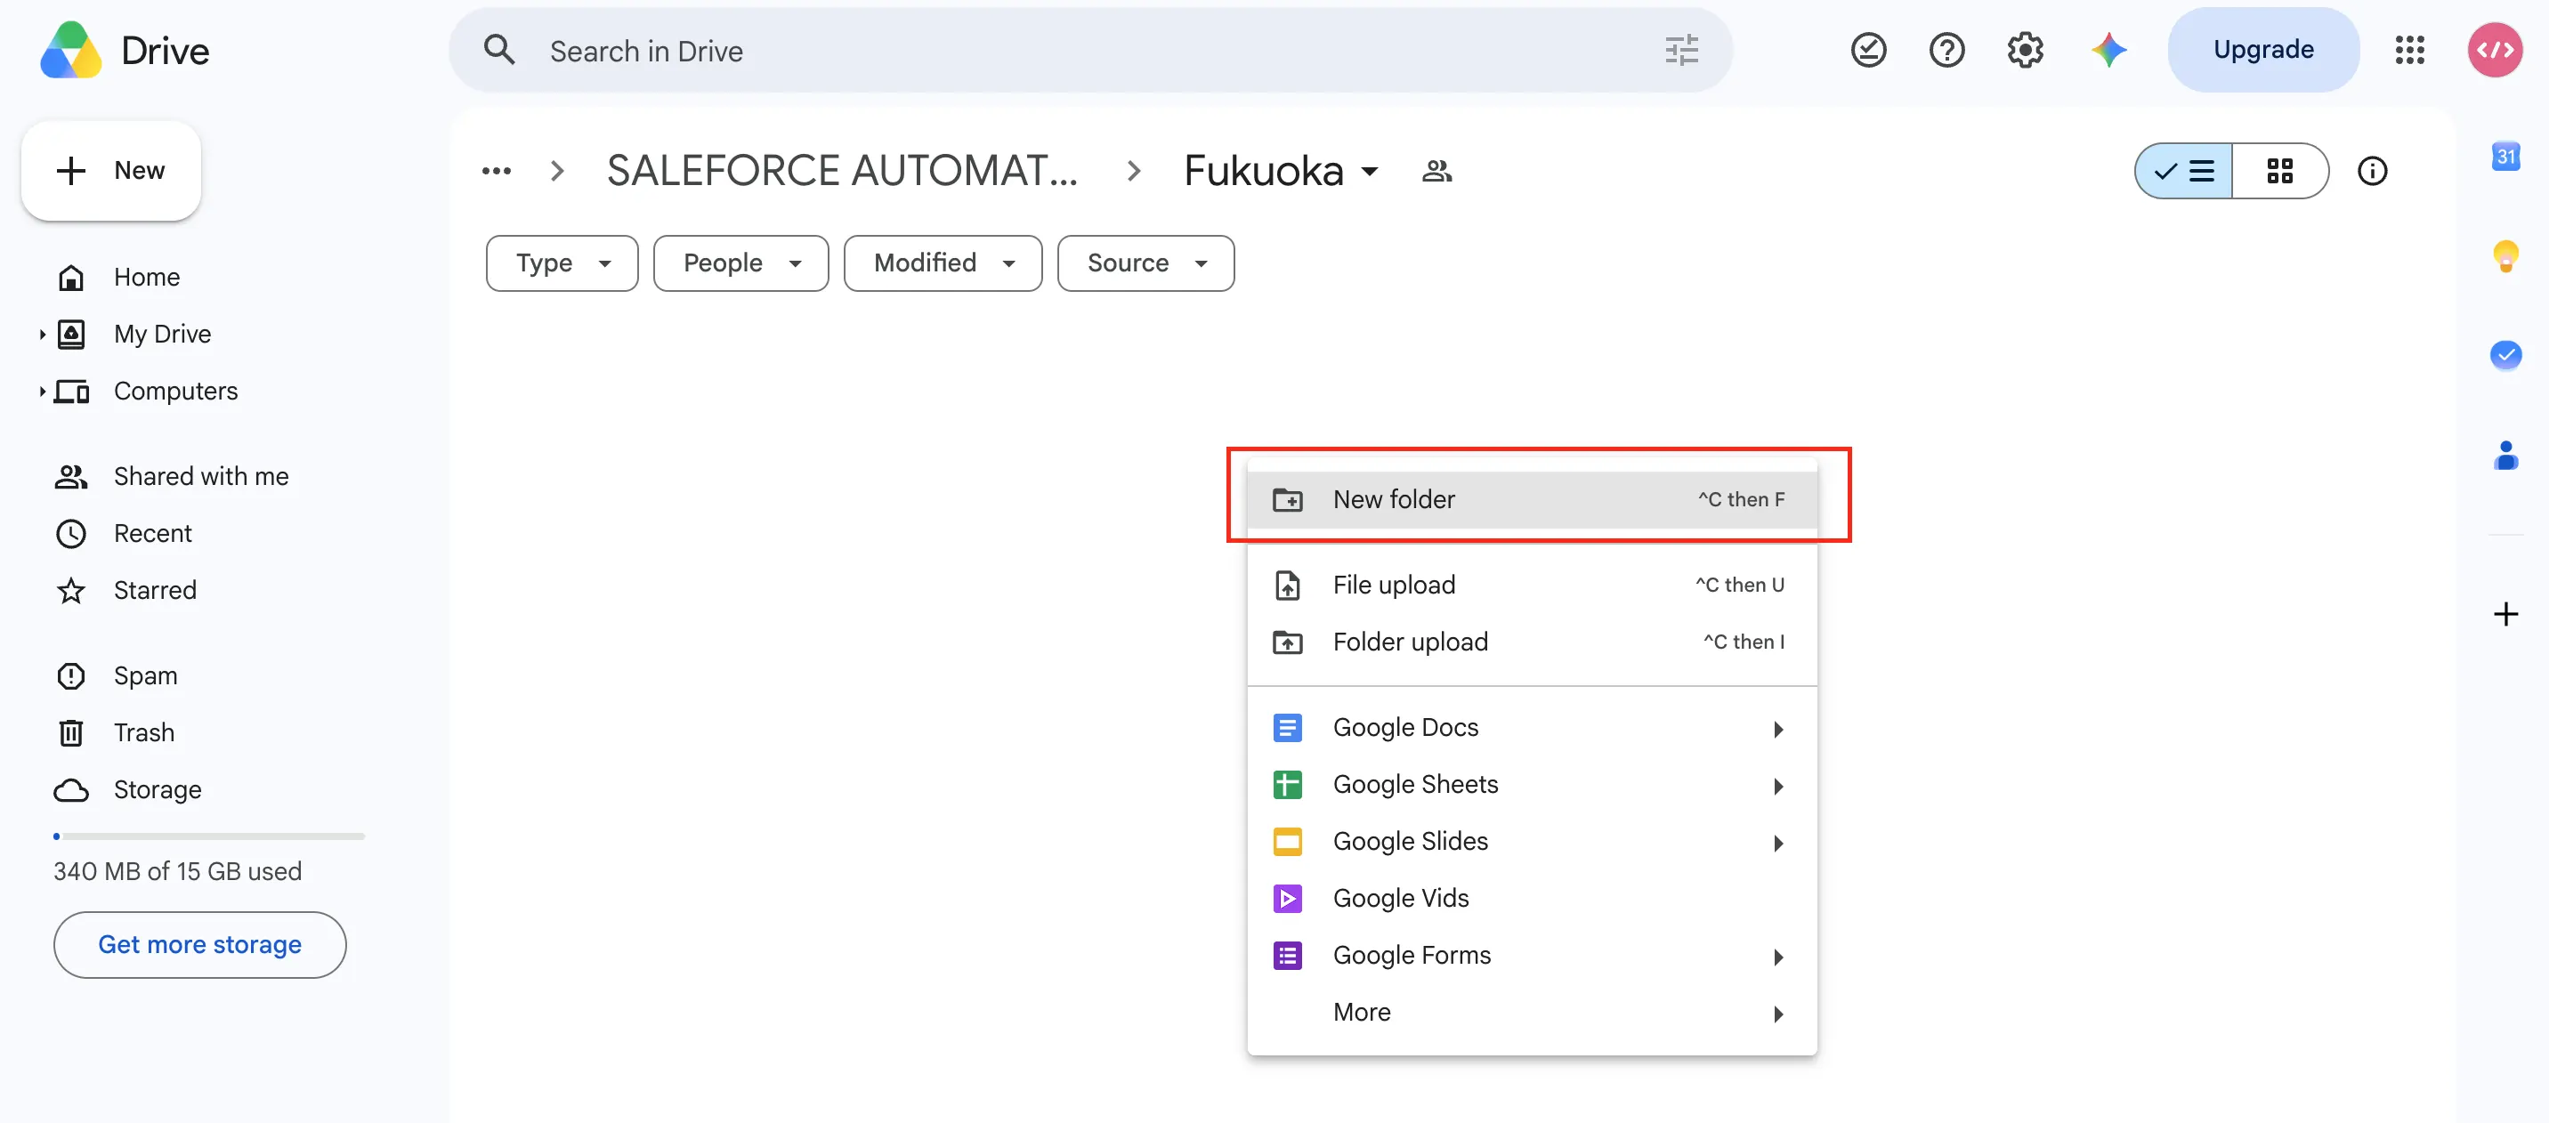Screen dimensions: 2549x1123
Task: View folder details info icon
Action: coord(2372,171)
